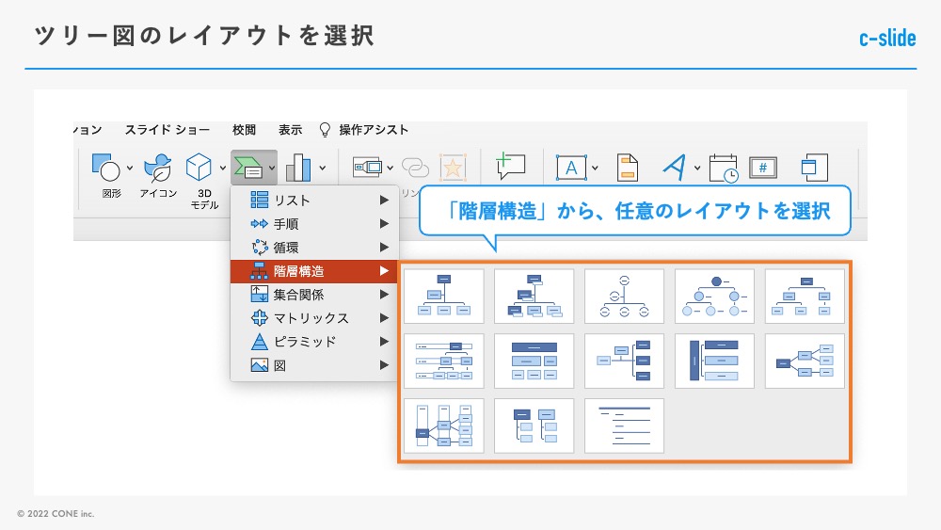The height and width of the screenshot is (530, 941).
Task: Open the dropdown arrow next to WordArt icon
Action: (696, 169)
